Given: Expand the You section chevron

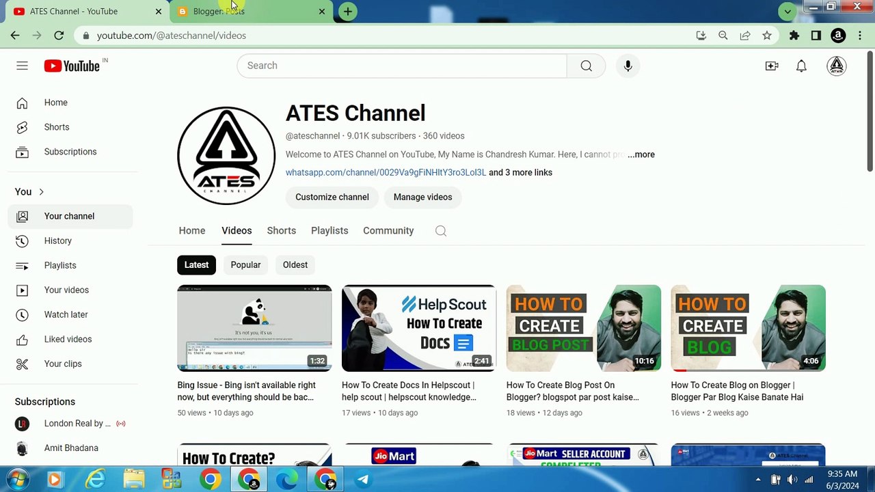Looking at the screenshot, I should (41, 192).
